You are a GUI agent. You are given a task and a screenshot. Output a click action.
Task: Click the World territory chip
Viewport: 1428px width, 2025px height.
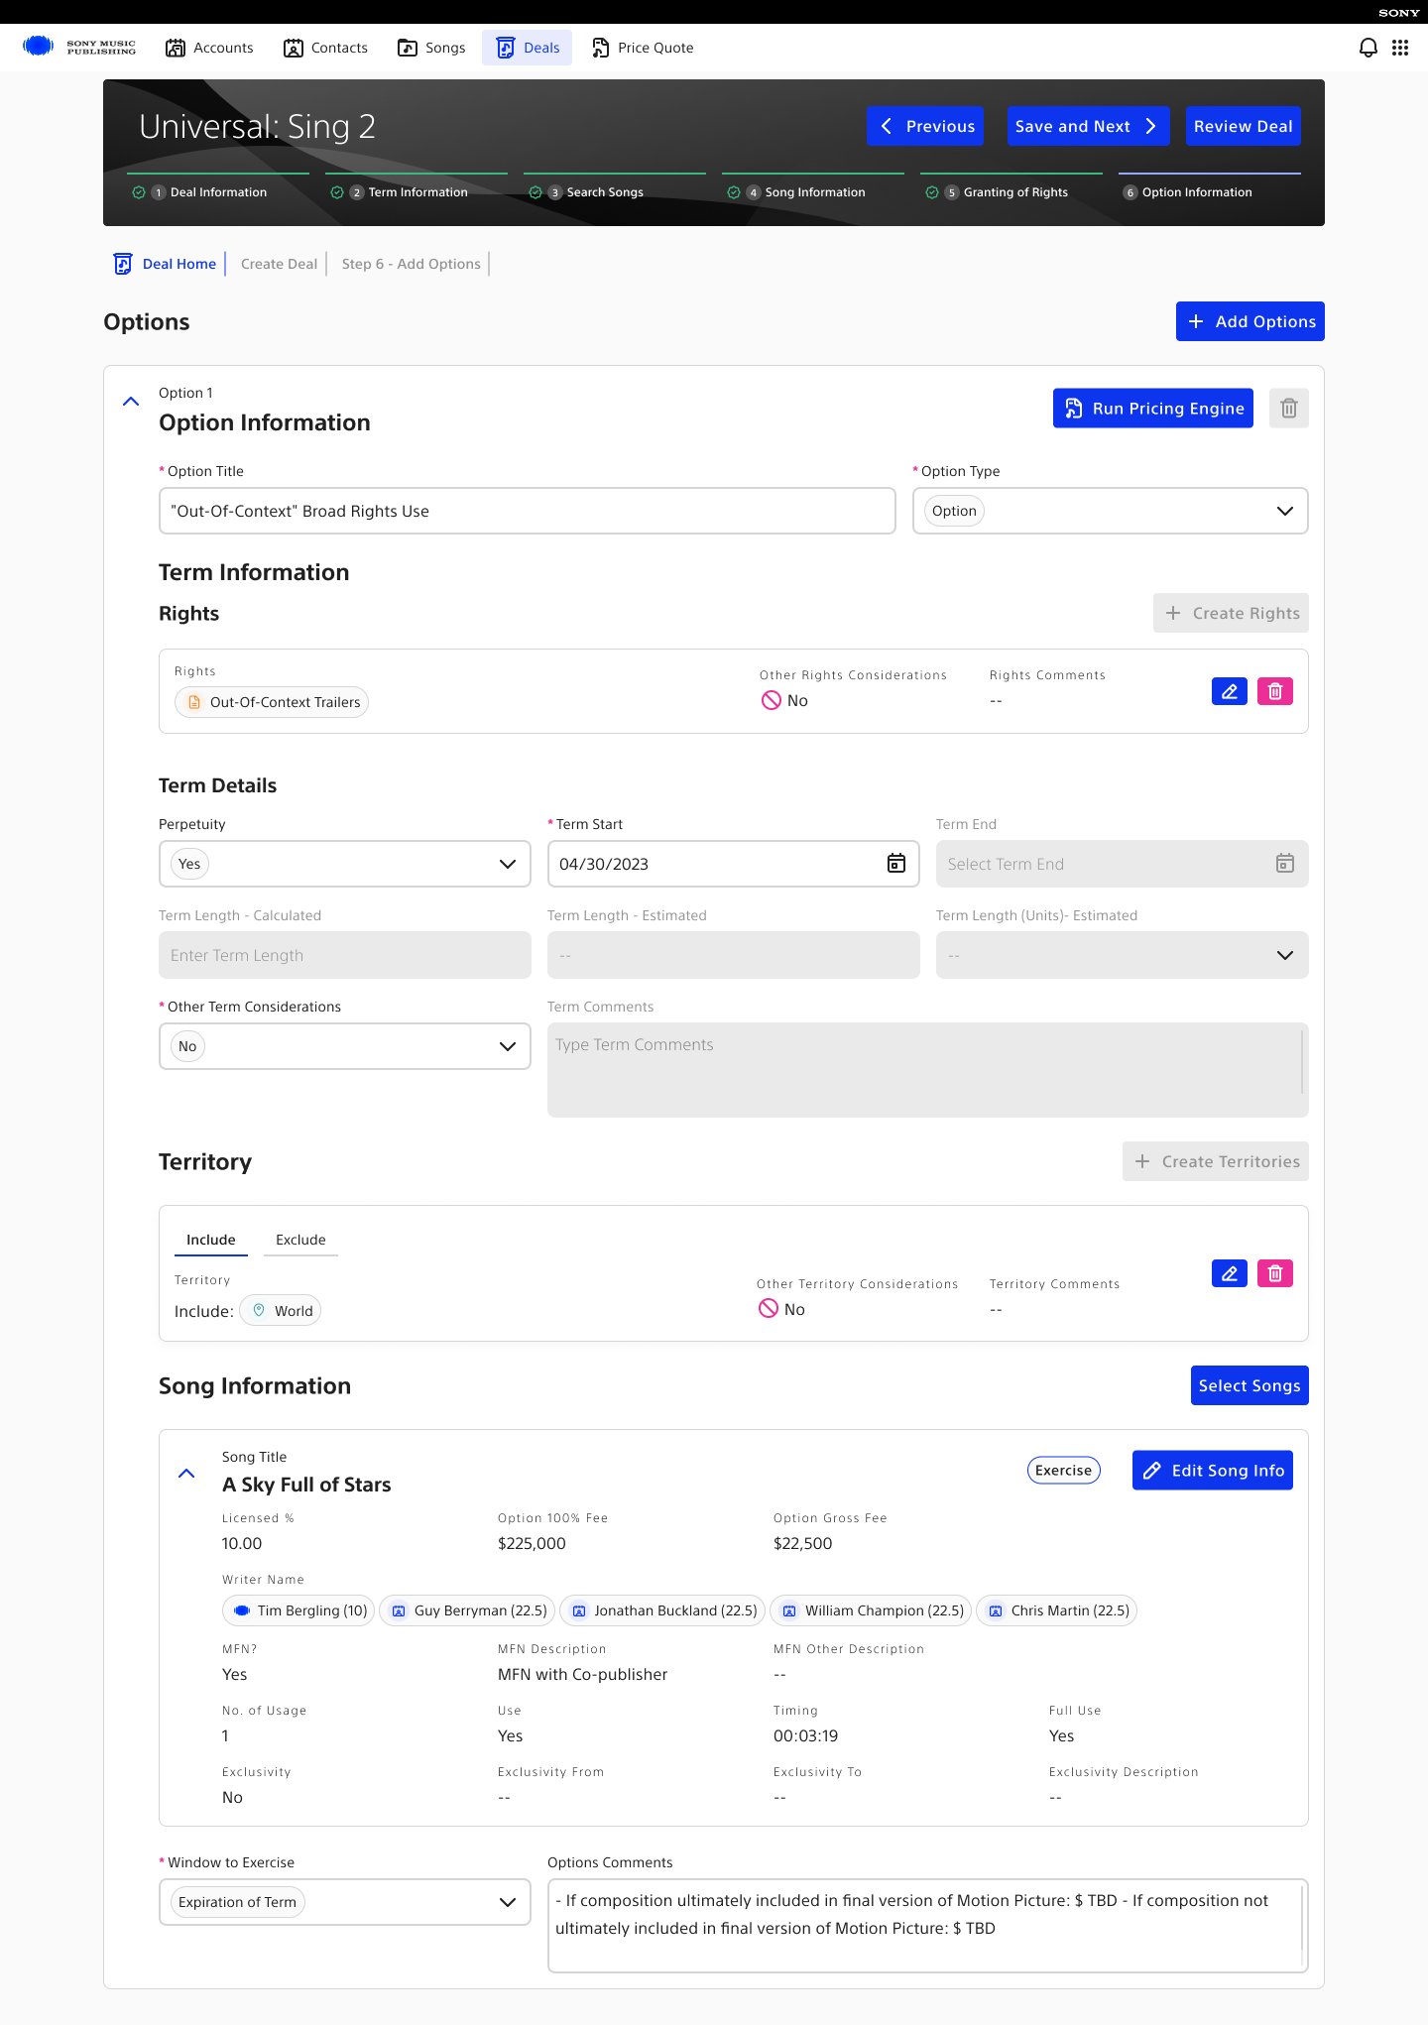(x=281, y=1311)
